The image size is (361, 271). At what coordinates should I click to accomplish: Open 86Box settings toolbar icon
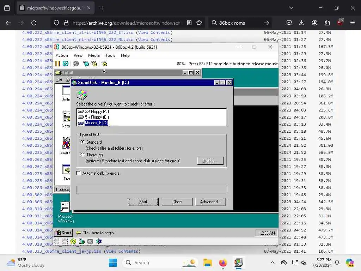click(104, 64)
